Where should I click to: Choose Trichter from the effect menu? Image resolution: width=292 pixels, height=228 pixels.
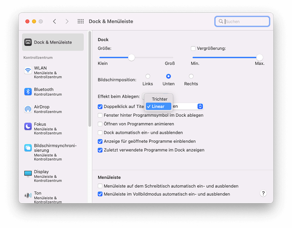pyautogui.click(x=158, y=99)
